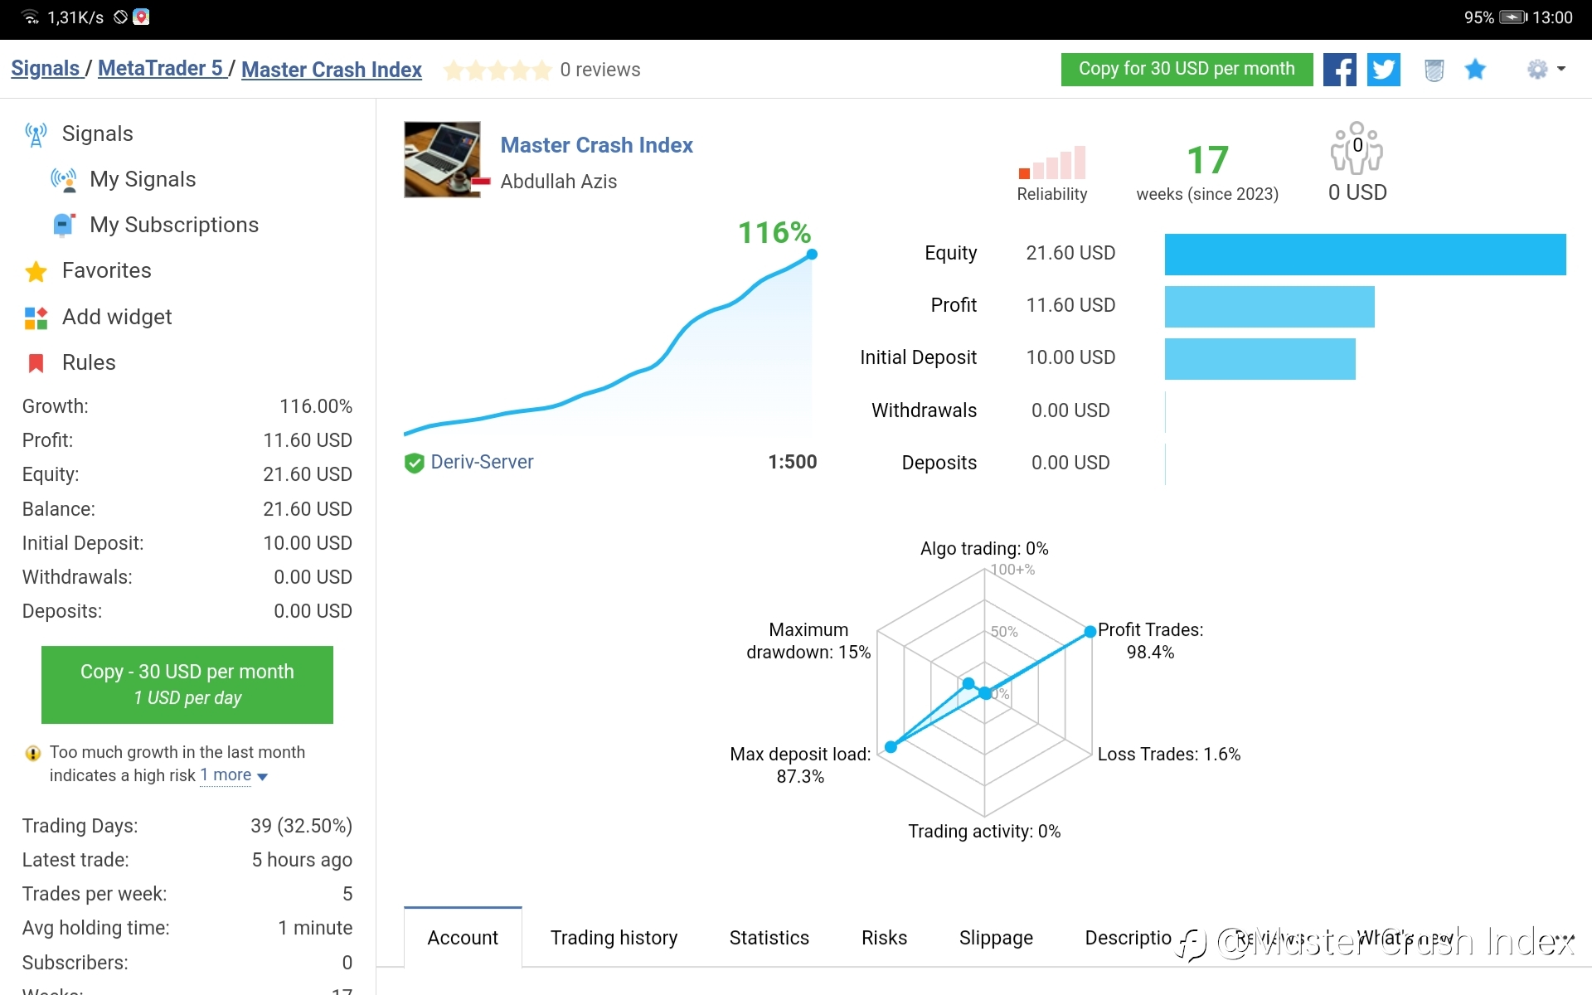Click the subscribers people icon
The height and width of the screenshot is (995, 1592).
[1357, 148]
